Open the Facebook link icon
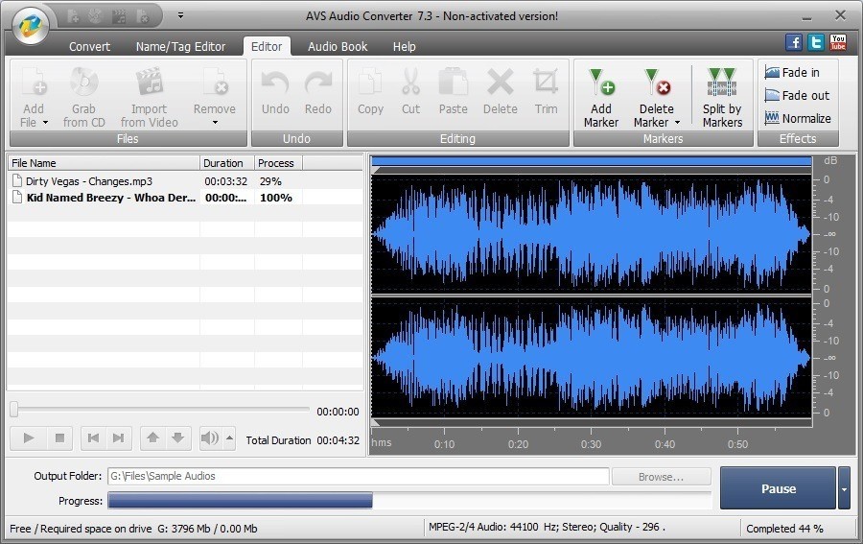The image size is (863, 544). pos(794,42)
